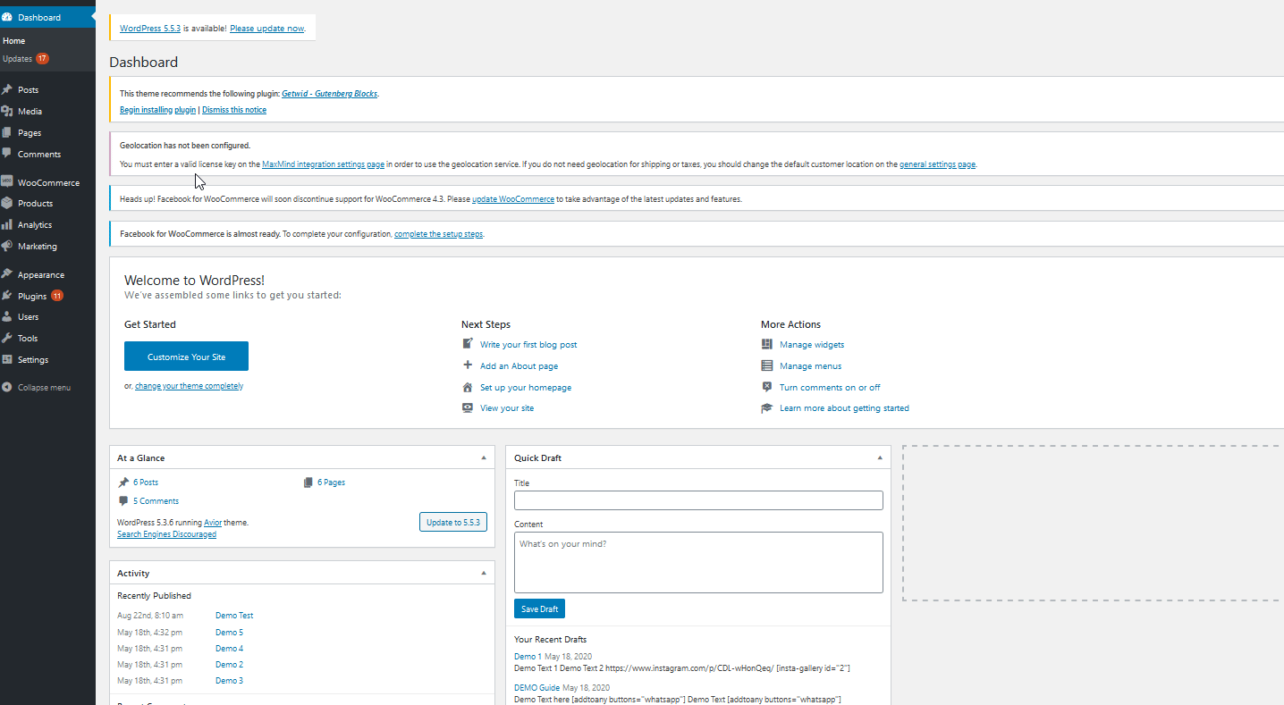Viewport: 1284px width, 705px height.
Task: Open the WooCommerce menu
Action: (x=47, y=182)
